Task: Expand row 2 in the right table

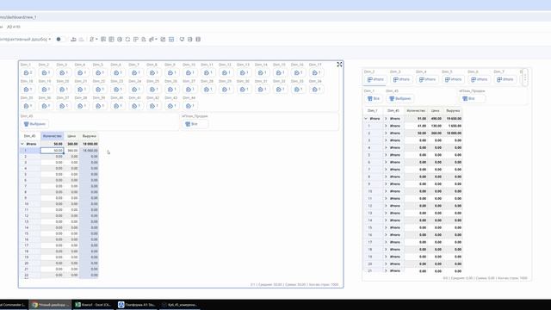Action: pyautogui.click(x=386, y=133)
